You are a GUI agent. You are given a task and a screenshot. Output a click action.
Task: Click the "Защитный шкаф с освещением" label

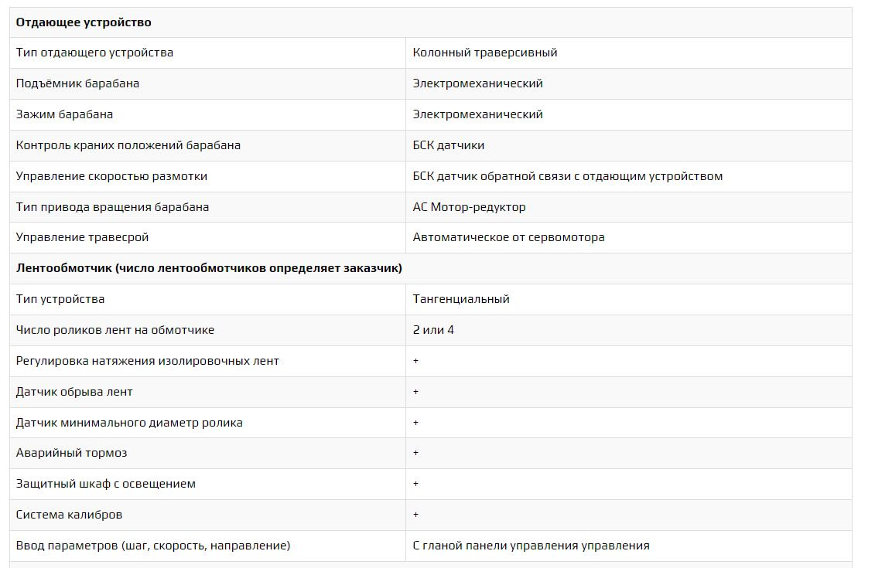click(x=106, y=484)
